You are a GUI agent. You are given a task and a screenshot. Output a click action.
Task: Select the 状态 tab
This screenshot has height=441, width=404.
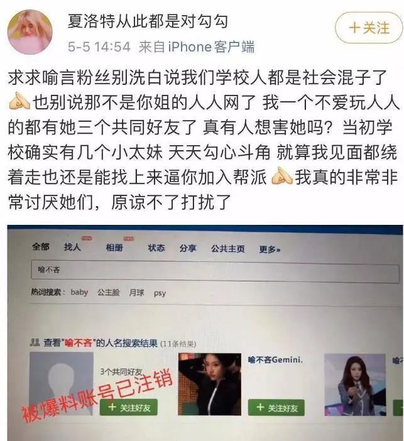point(156,248)
